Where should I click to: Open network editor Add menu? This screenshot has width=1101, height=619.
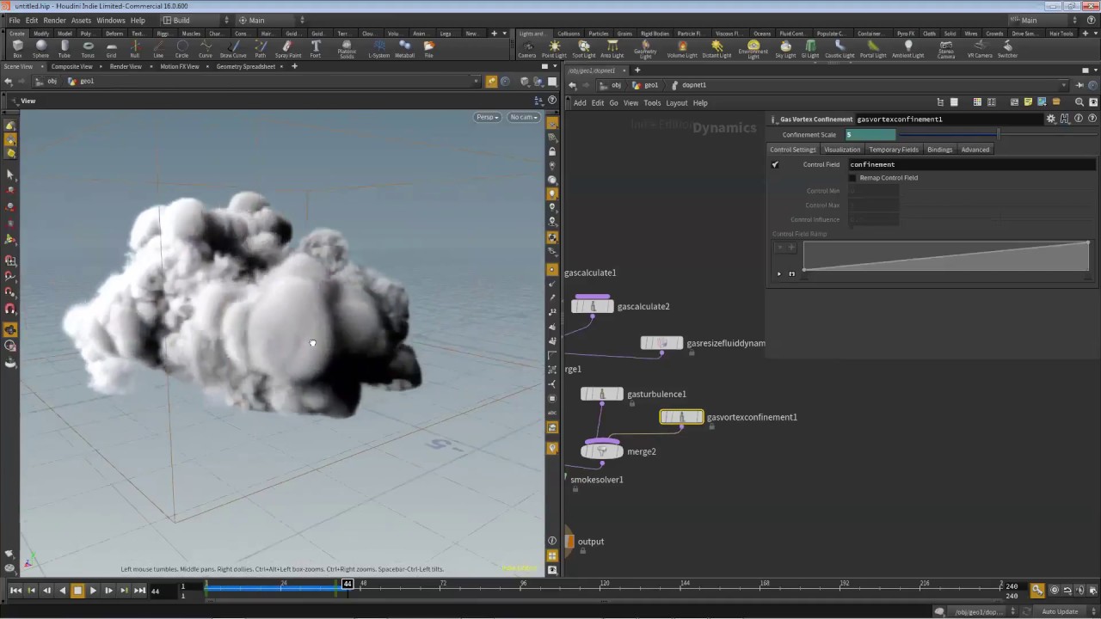[580, 103]
